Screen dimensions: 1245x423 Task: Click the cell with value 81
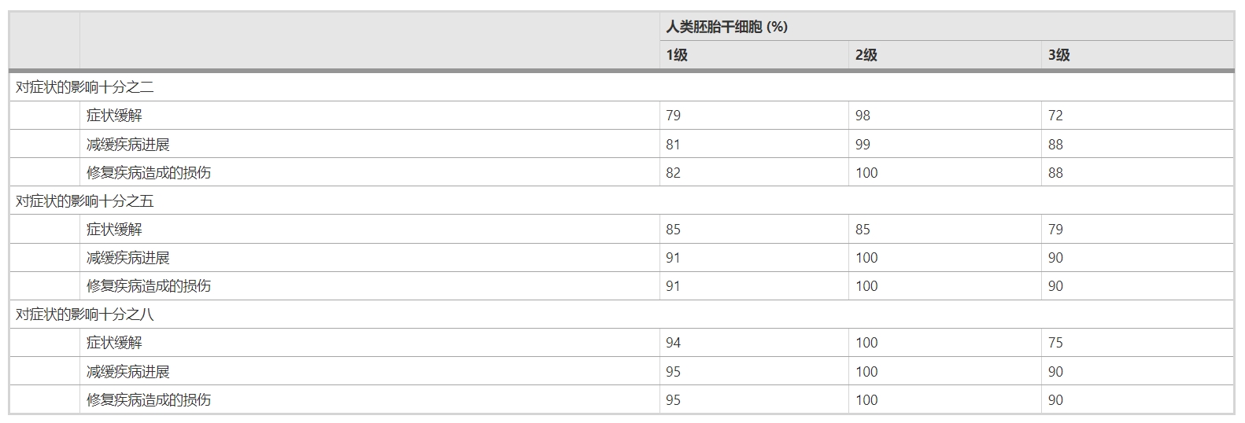click(673, 145)
